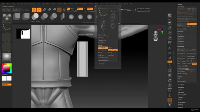Image resolution: width=200 pixels, height=112 pixels.
Task: Click the Actual size icon
Action: [170, 33]
